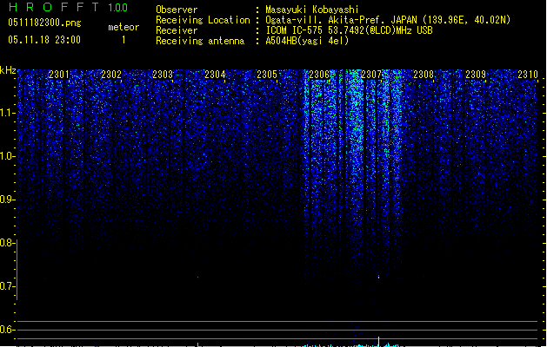547x347 pixels.
Task: Click the 2301 time marker
Action: 58,75
